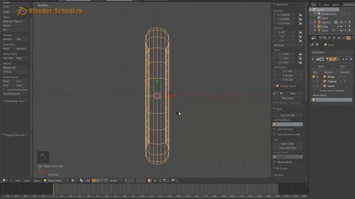Viewport: 355px width, 199px height.
Task: Adjust the Merge Limit value slider
Action: coord(332,91)
